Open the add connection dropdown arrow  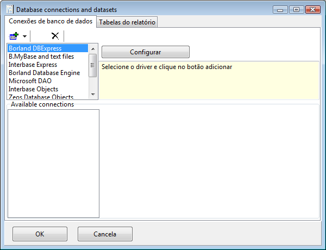24,36
